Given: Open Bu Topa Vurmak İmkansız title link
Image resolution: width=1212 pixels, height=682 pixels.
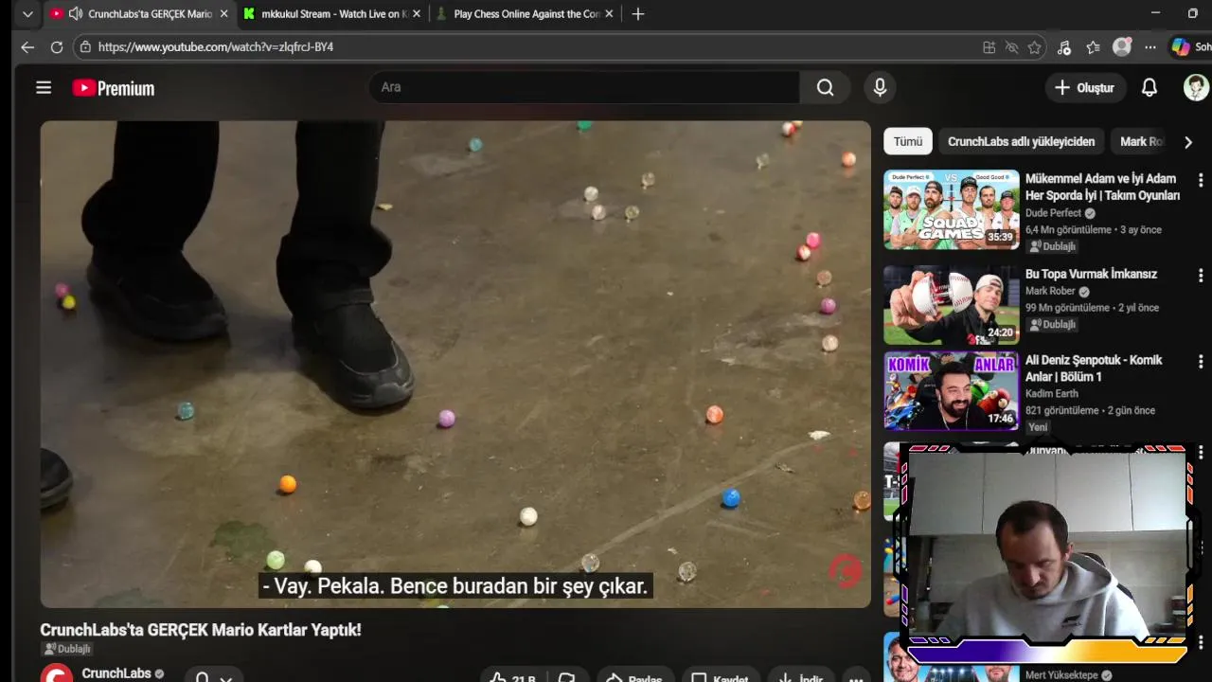Looking at the screenshot, I should (x=1091, y=274).
